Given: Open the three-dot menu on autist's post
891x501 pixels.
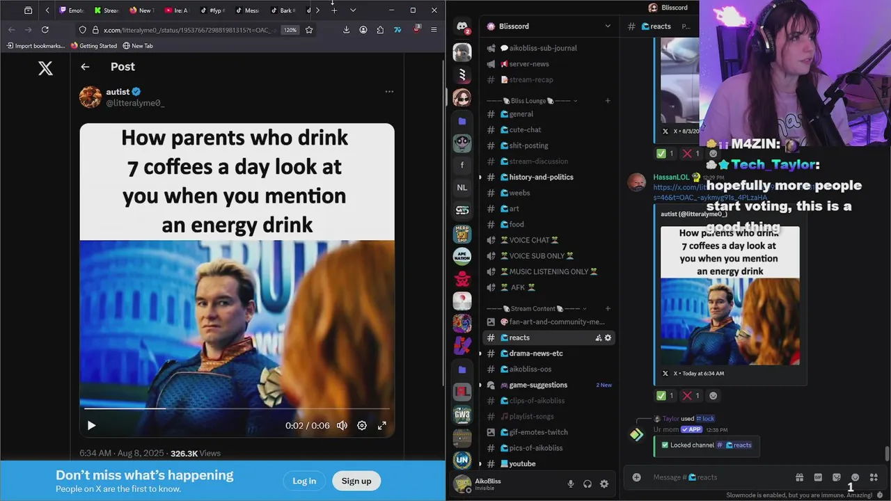Looking at the screenshot, I should coord(389,91).
